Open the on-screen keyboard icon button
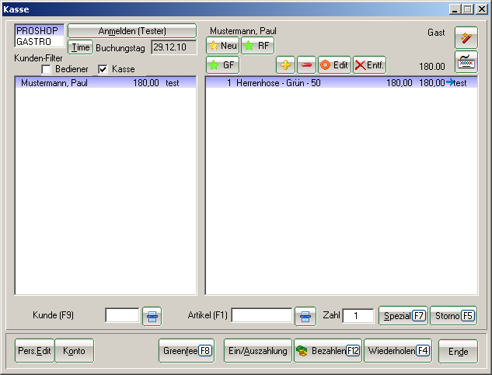Image resolution: width=492 pixels, height=375 pixels. [x=466, y=61]
